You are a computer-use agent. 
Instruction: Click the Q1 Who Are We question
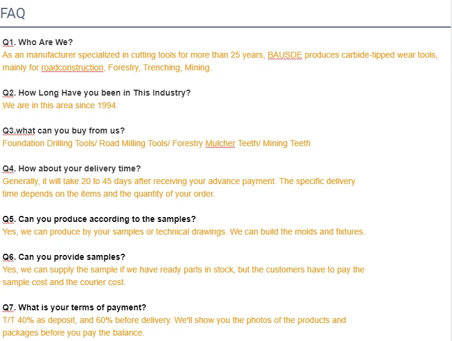38,42
